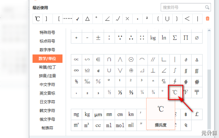Click the red trash delete icon
This screenshot has width=219, height=138.
pyautogui.click(x=207, y=19)
